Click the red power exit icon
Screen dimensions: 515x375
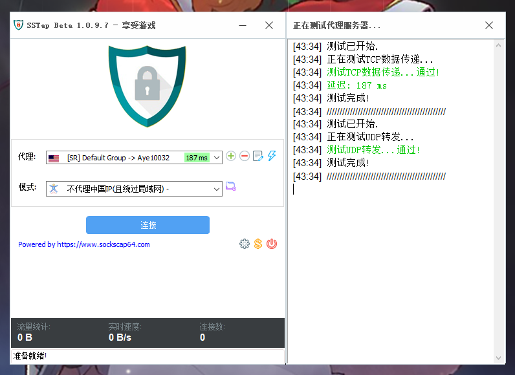(x=272, y=244)
